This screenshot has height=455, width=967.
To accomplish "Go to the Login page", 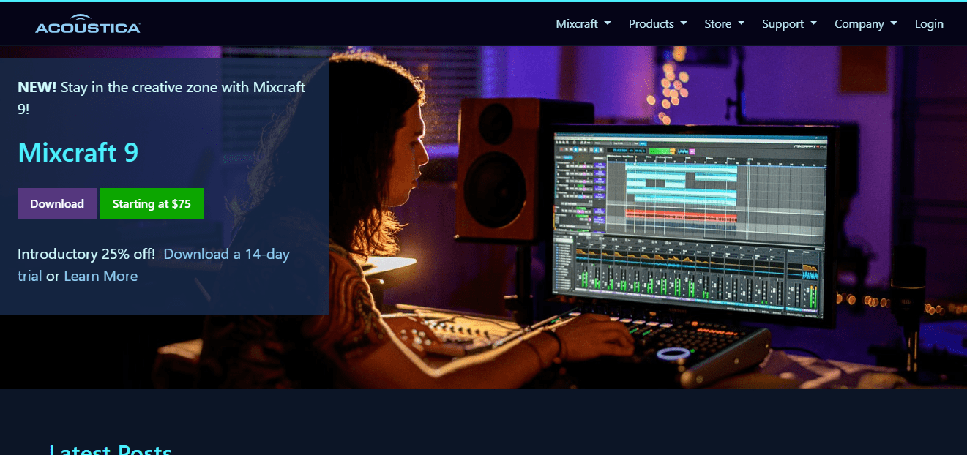I will pos(929,24).
